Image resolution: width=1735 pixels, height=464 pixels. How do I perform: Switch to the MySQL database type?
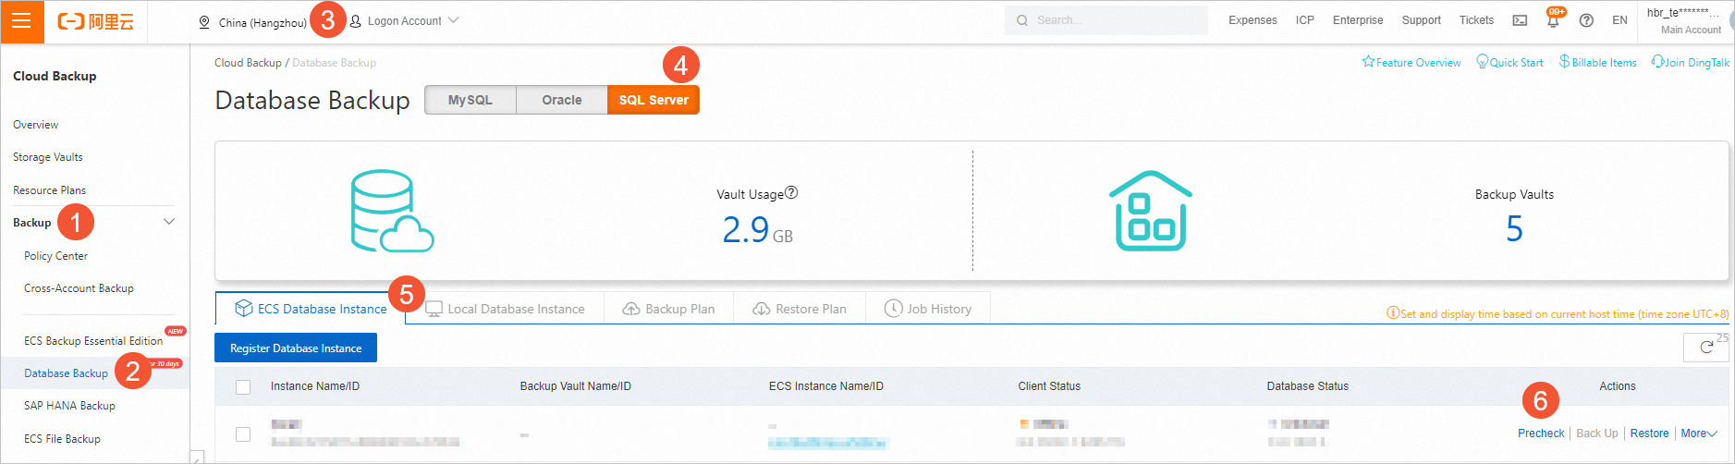pyautogui.click(x=470, y=100)
